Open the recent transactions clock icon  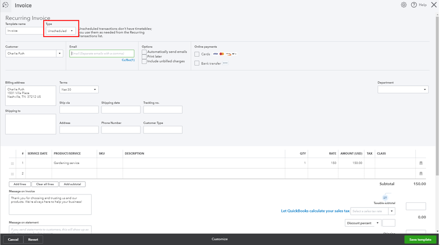5,5
